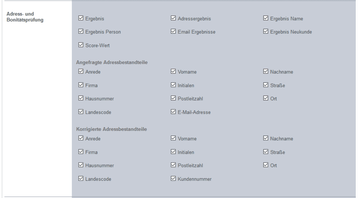Toggle the Kundennummer checkbox
Screen dimensions: 358x198
coord(173,179)
